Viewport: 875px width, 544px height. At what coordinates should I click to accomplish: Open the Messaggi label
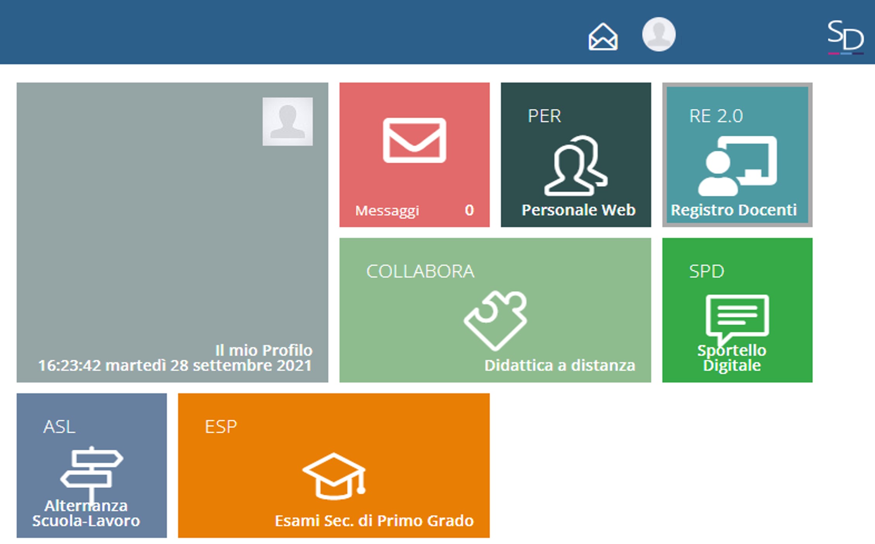[387, 211]
